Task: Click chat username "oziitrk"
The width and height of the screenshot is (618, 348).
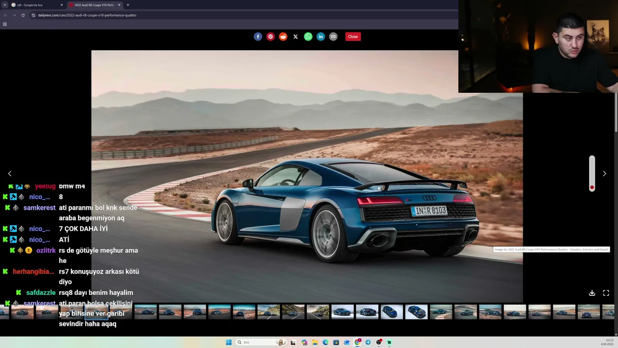Action: pos(46,250)
